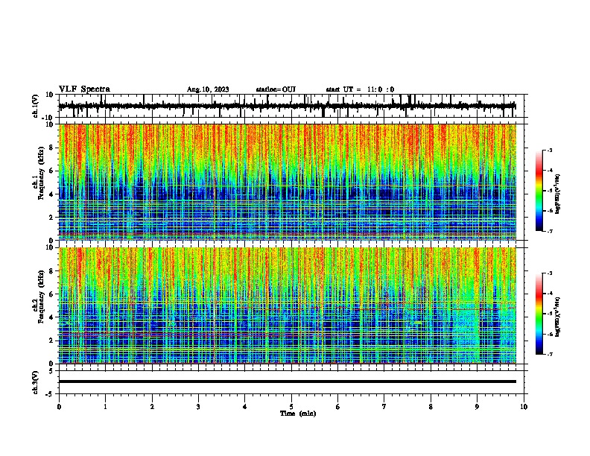Click the ch.1 voltage waveform trace
590x456 pixels.
click(x=288, y=107)
